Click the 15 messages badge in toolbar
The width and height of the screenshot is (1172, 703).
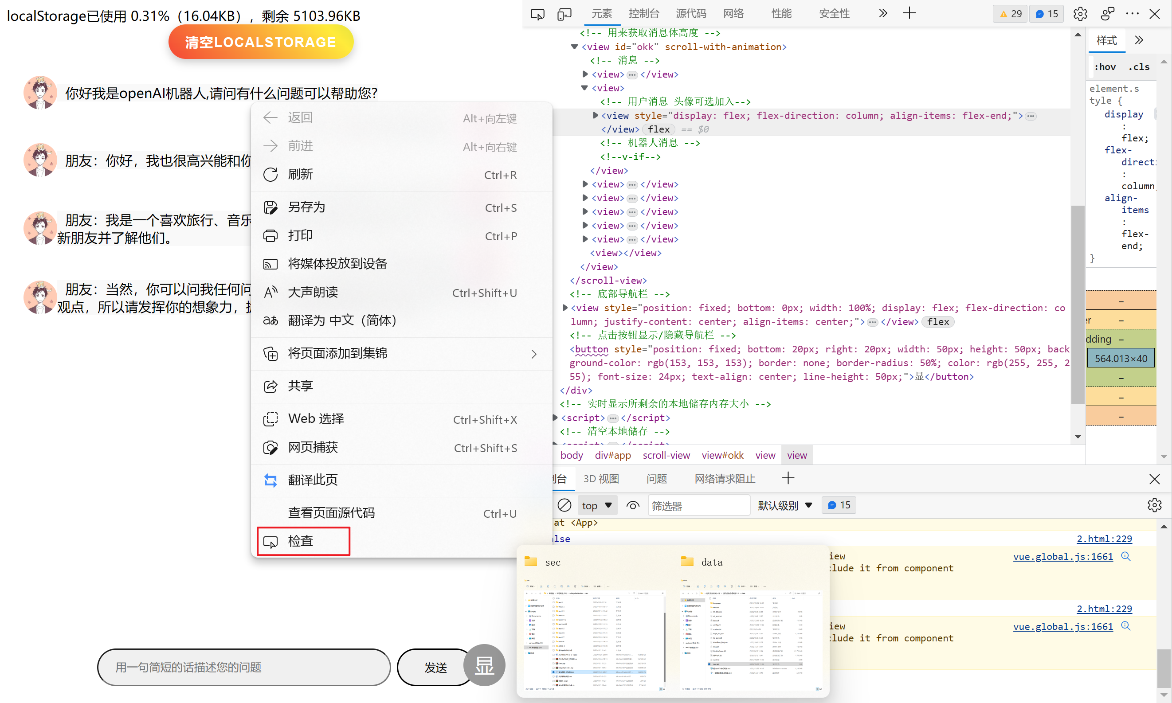click(1047, 14)
